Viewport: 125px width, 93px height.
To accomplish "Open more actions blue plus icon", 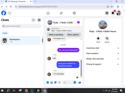I will [48, 83].
